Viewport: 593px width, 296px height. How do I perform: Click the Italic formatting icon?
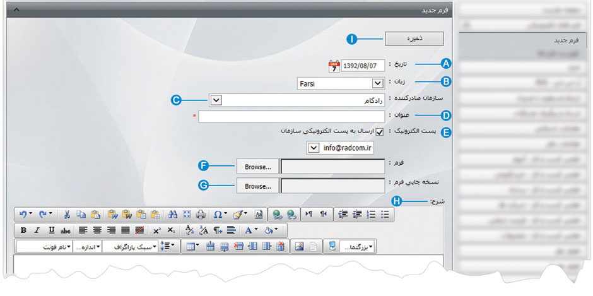(x=37, y=230)
